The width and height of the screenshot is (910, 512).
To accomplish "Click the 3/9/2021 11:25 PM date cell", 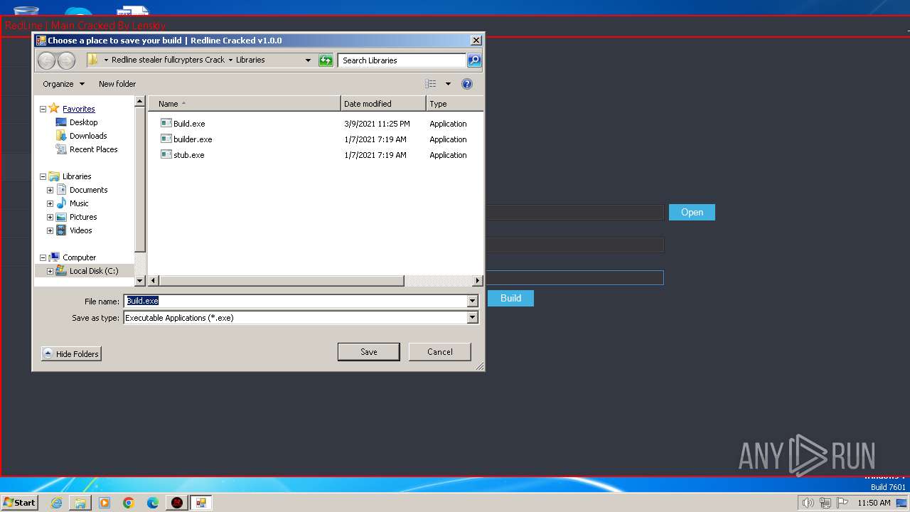I will click(x=377, y=124).
